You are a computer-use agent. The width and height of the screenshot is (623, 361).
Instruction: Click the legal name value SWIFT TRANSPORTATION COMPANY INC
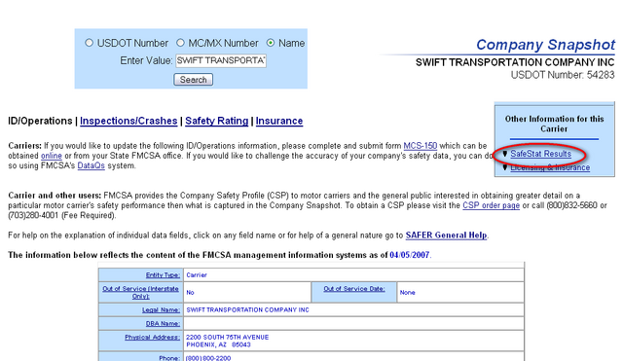pyautogui.click(x=247, y=309)
